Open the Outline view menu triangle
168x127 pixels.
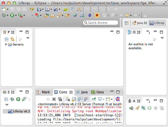point(162,38)
